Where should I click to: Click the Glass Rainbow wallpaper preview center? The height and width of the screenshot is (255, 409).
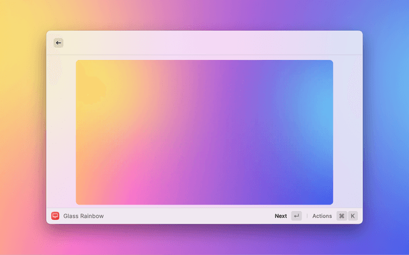click(x=204, y=133)
